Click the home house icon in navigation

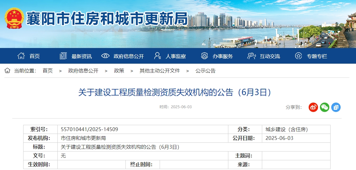coord(21,56)
